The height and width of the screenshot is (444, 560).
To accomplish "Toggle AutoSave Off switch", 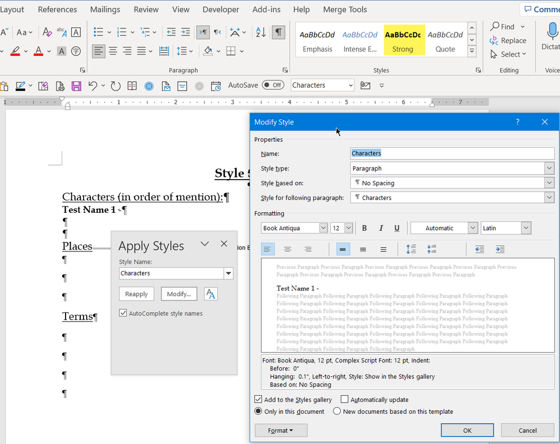I will (x=273, y=85).
